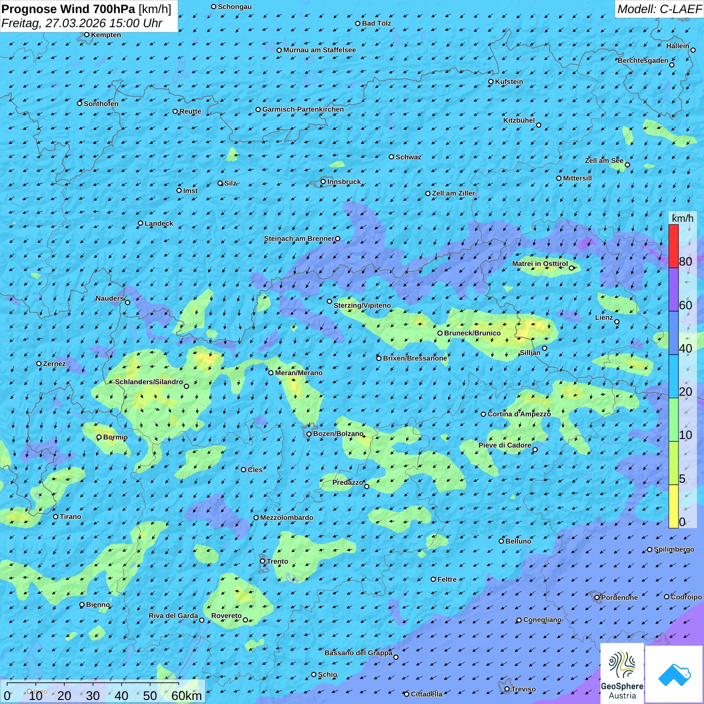Click the 'Bienno' label
The image size is (704, 704).
(98, 605)
